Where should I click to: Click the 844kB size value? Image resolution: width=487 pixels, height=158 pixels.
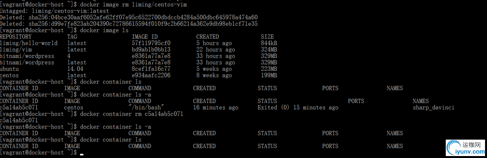(x=269, y=43)
